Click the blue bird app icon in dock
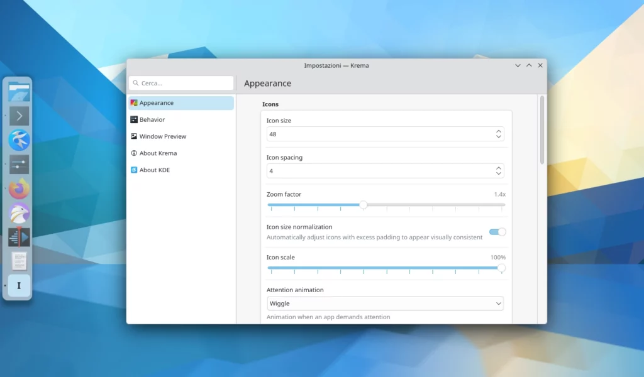 tap(19, 140)
